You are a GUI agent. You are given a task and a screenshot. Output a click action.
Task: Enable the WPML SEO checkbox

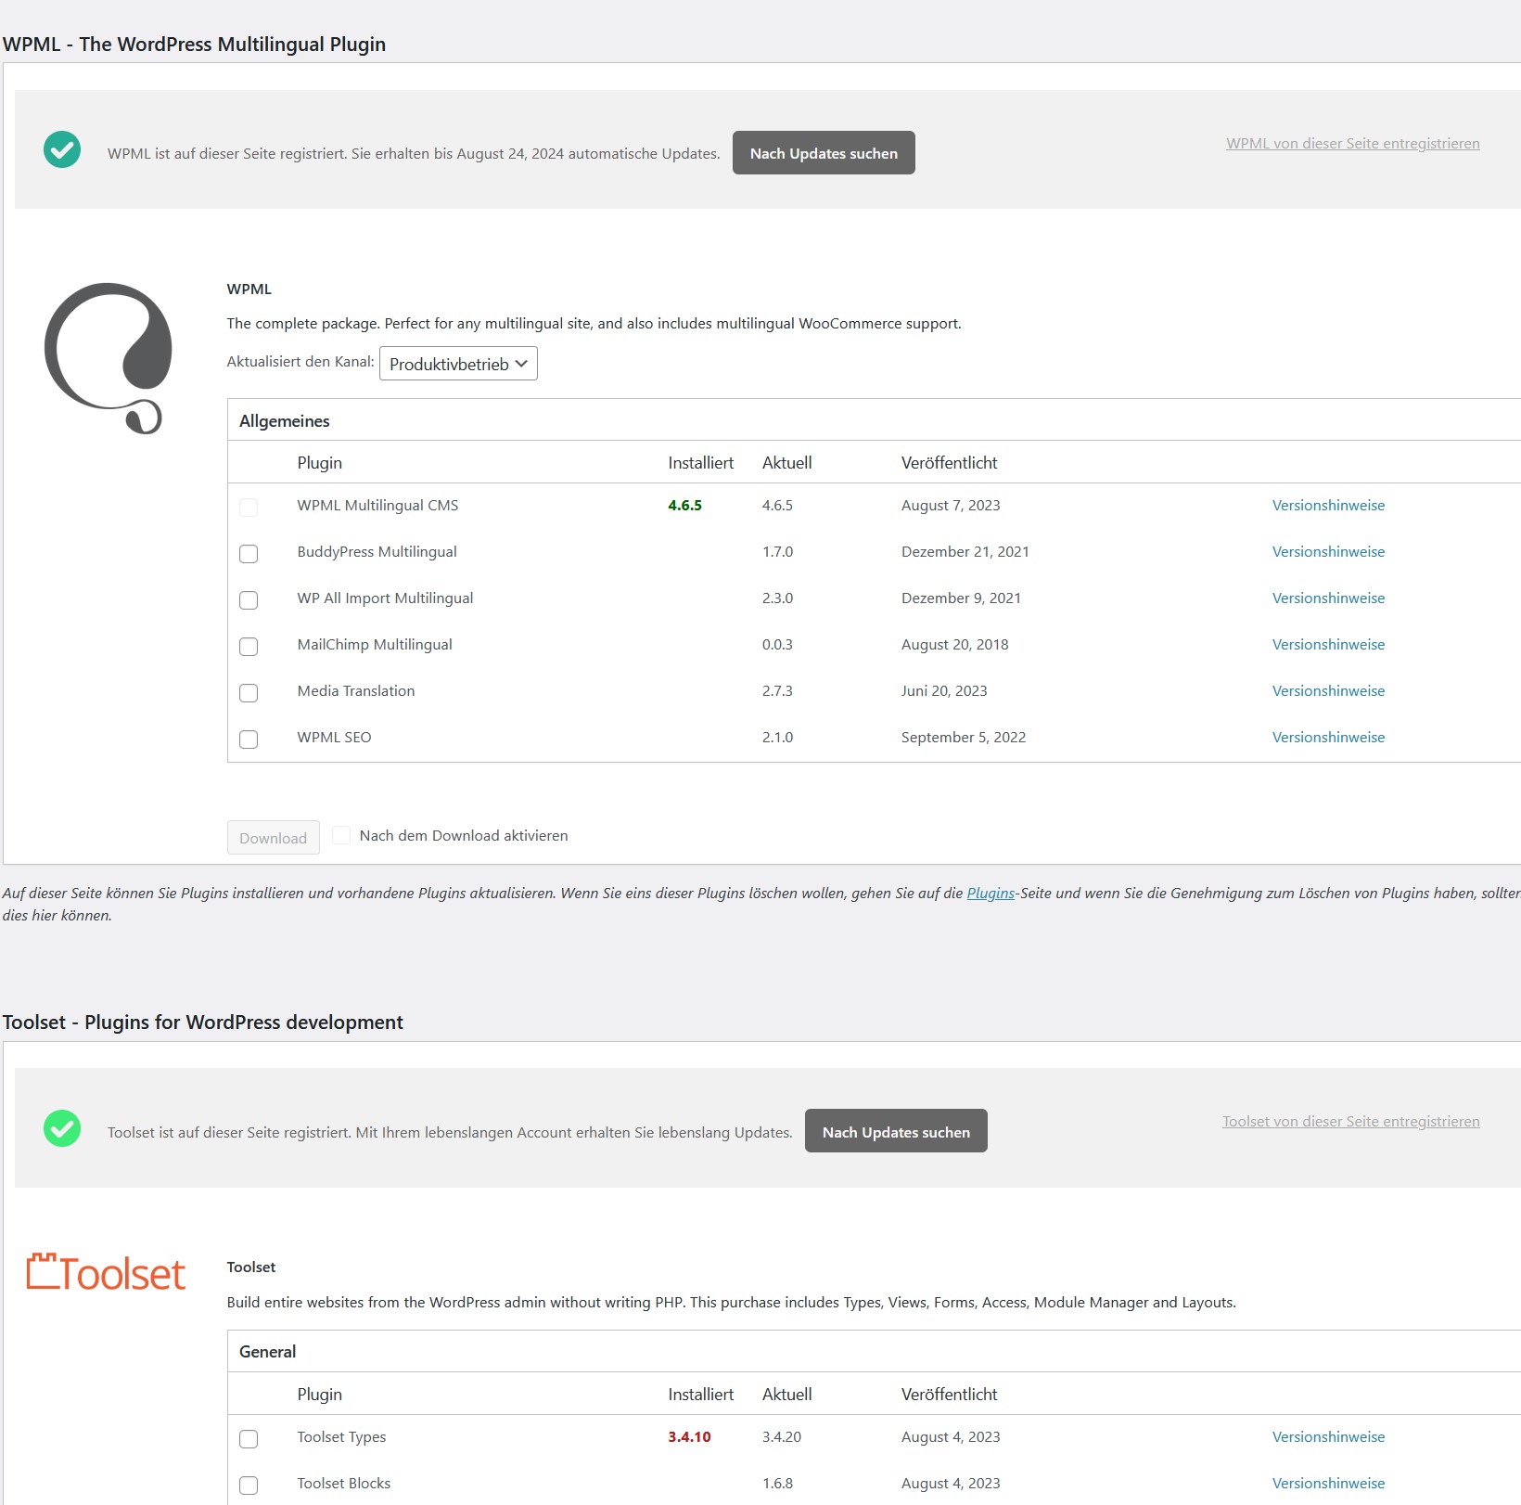pos(249,740)
